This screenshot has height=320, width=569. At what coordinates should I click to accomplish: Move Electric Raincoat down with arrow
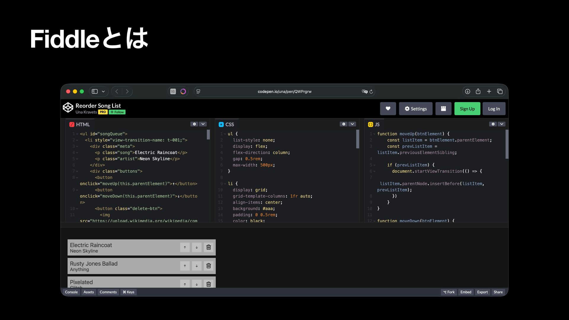coord(196,247)
